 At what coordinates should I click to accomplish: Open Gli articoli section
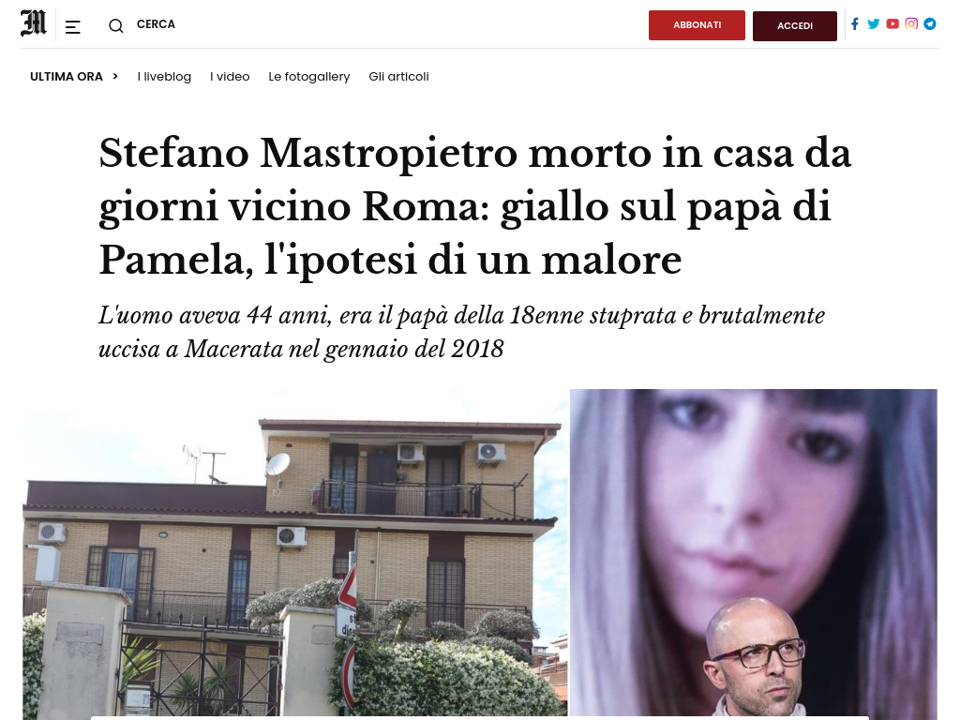(x=398, y=77)
